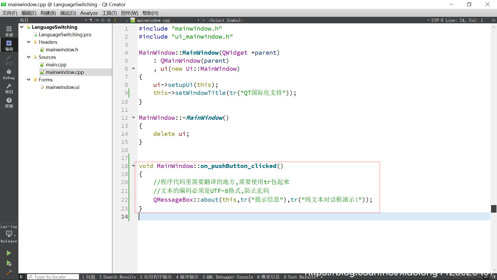Screen dimensions: 497x280
Task: Open the output panes selector arrows
Action: (x=321, y=277)
